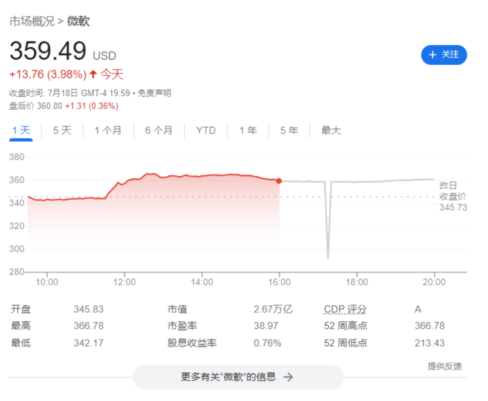Click the CDP 评分 label
Image resolution: width=488 pixels, height=401 pixels.
(345, 309)
